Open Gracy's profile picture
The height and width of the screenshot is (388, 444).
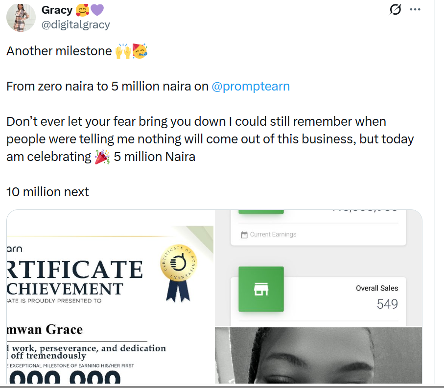coord(21,18)
